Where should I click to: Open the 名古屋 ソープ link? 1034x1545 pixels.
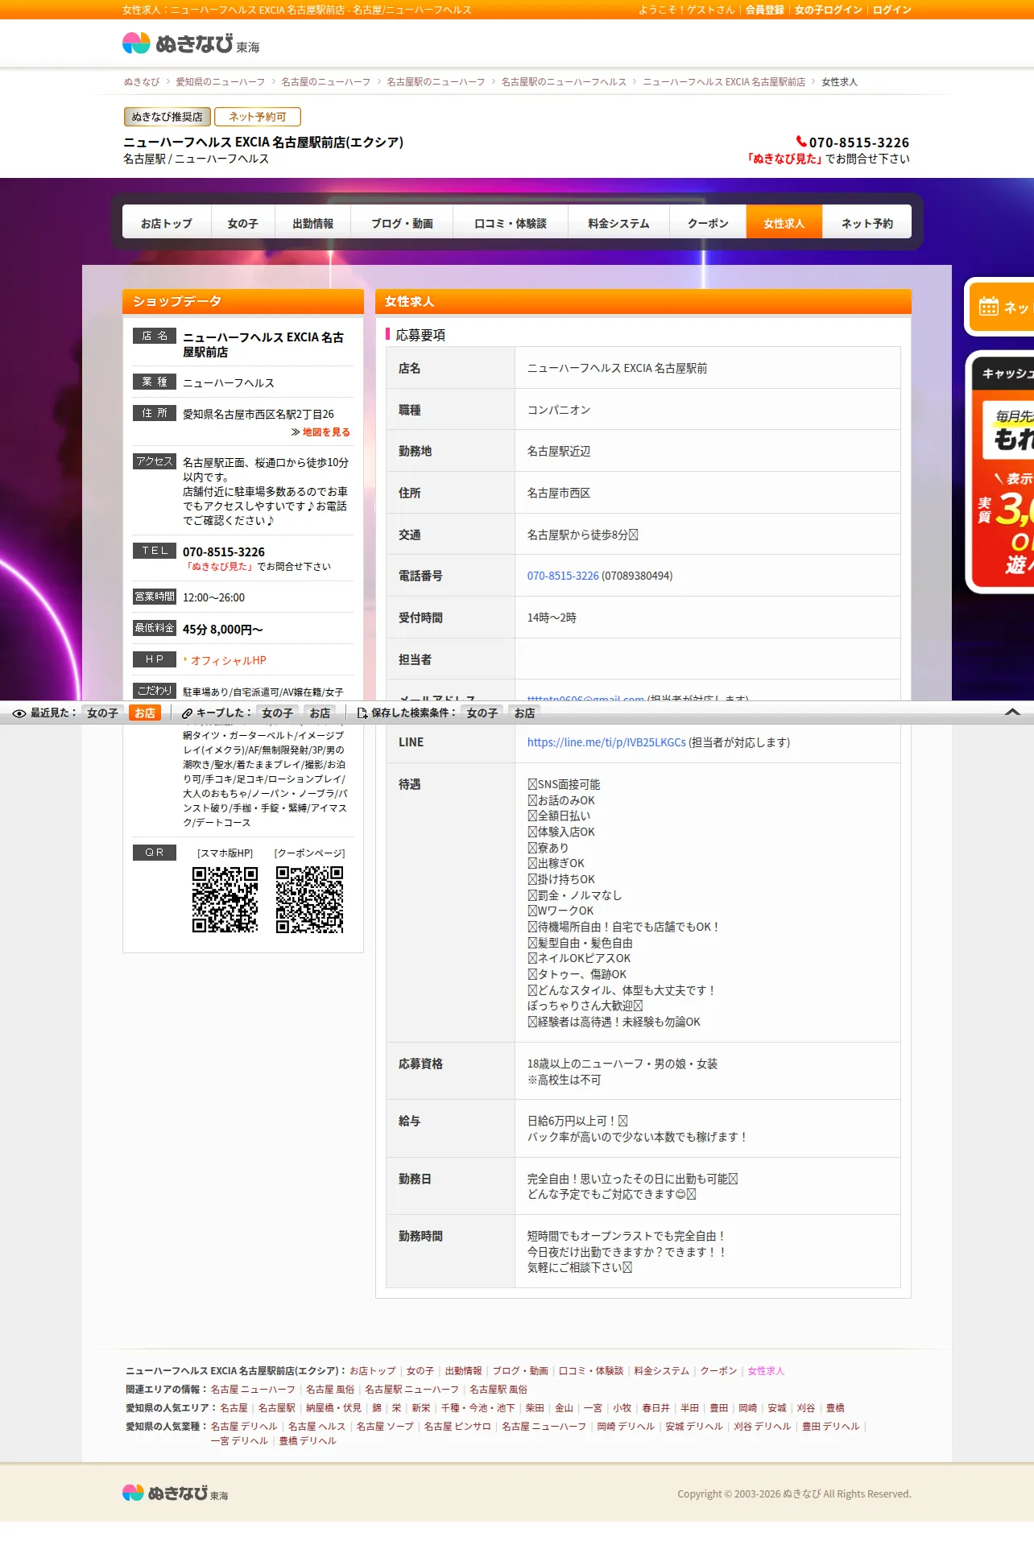coord(385,1426)
